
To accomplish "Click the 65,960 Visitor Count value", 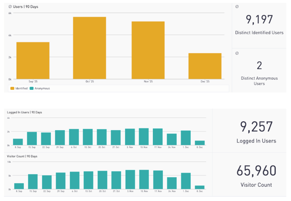I will pyautogui.click(x=256, y=171).
